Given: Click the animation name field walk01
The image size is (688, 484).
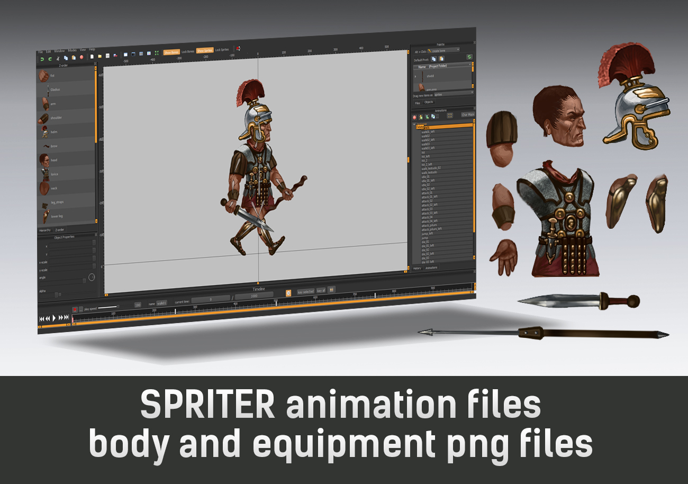Looking at the screenshot, I should tap(161, 303).
